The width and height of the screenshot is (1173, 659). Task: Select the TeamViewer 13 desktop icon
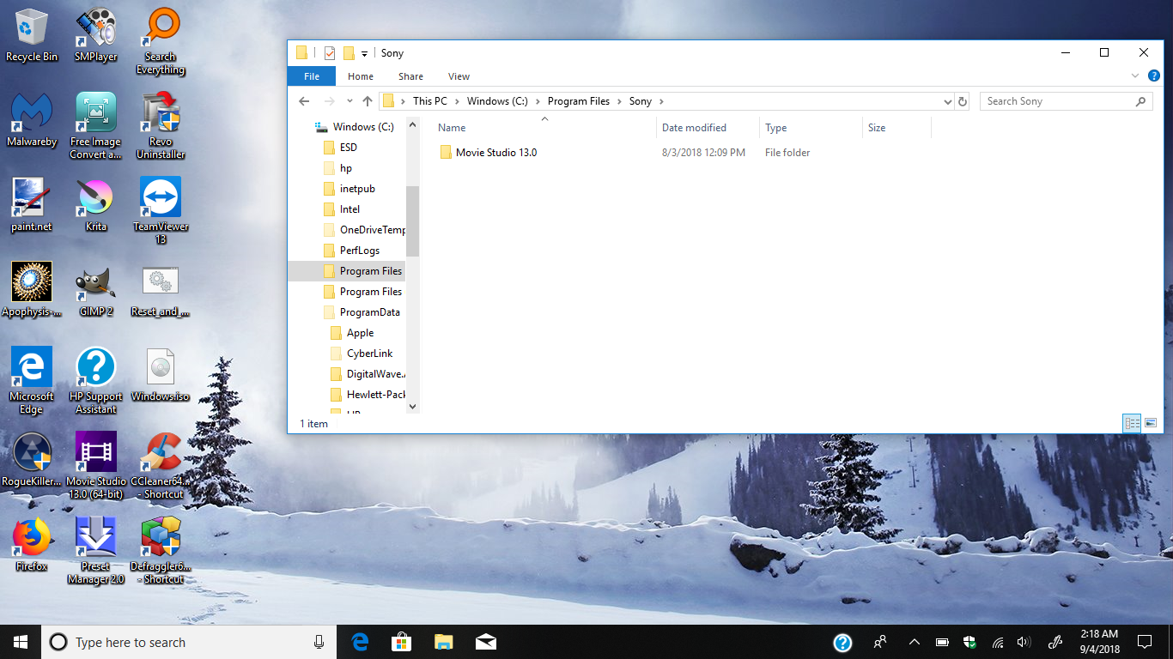[x=161, y=211]
